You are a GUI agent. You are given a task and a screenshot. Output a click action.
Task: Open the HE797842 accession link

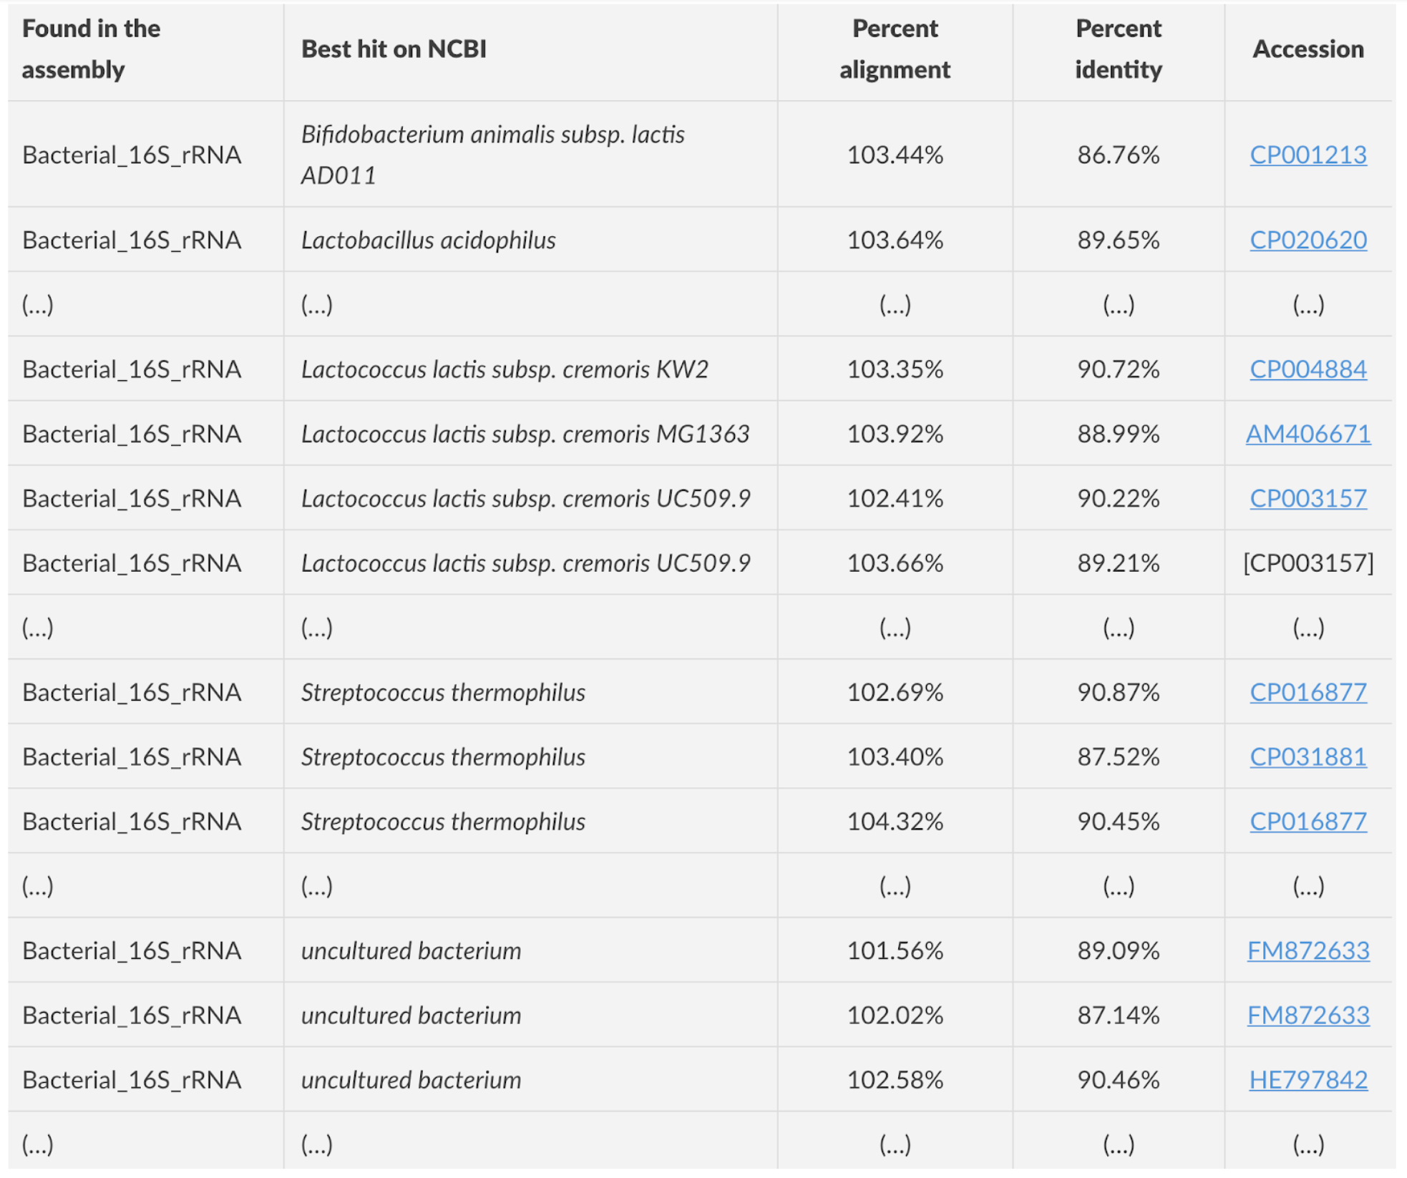[1308, 1079]
